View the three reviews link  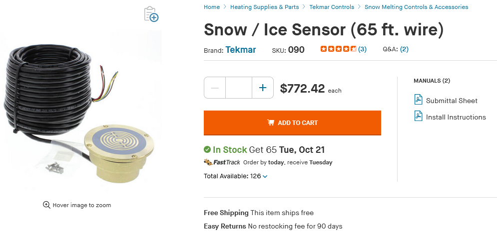[x=362, y=49]
